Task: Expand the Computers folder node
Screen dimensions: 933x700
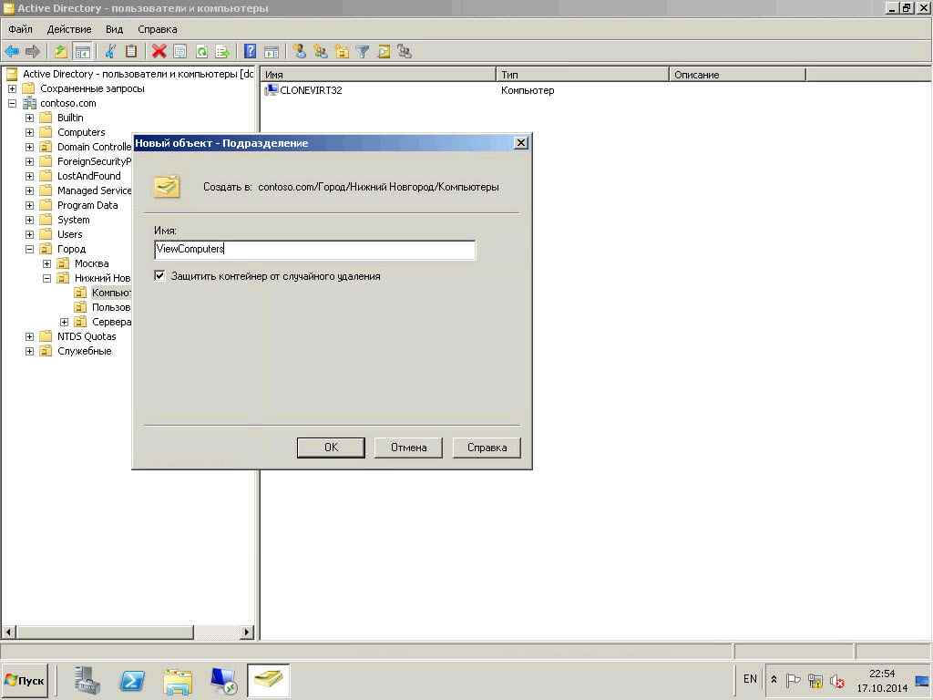Action: pos(29,132)
